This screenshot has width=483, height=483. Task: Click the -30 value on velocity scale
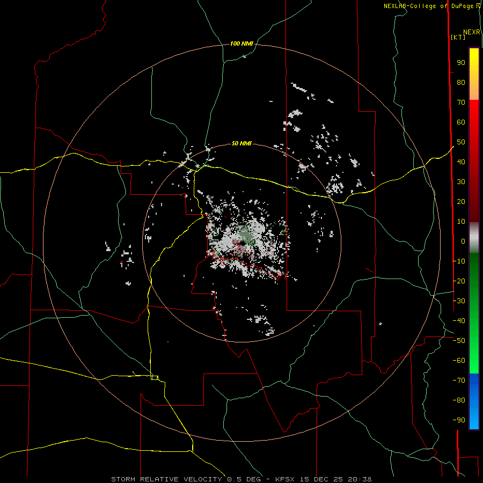(459, 301)
